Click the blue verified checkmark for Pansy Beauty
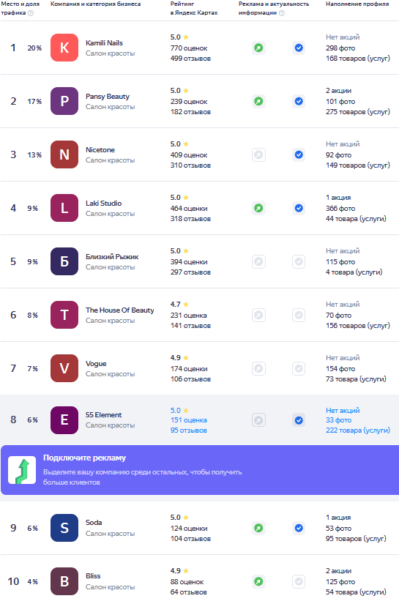 point(299,101)
